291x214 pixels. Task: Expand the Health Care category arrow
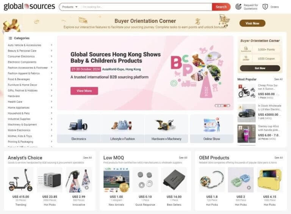point(52,102)
